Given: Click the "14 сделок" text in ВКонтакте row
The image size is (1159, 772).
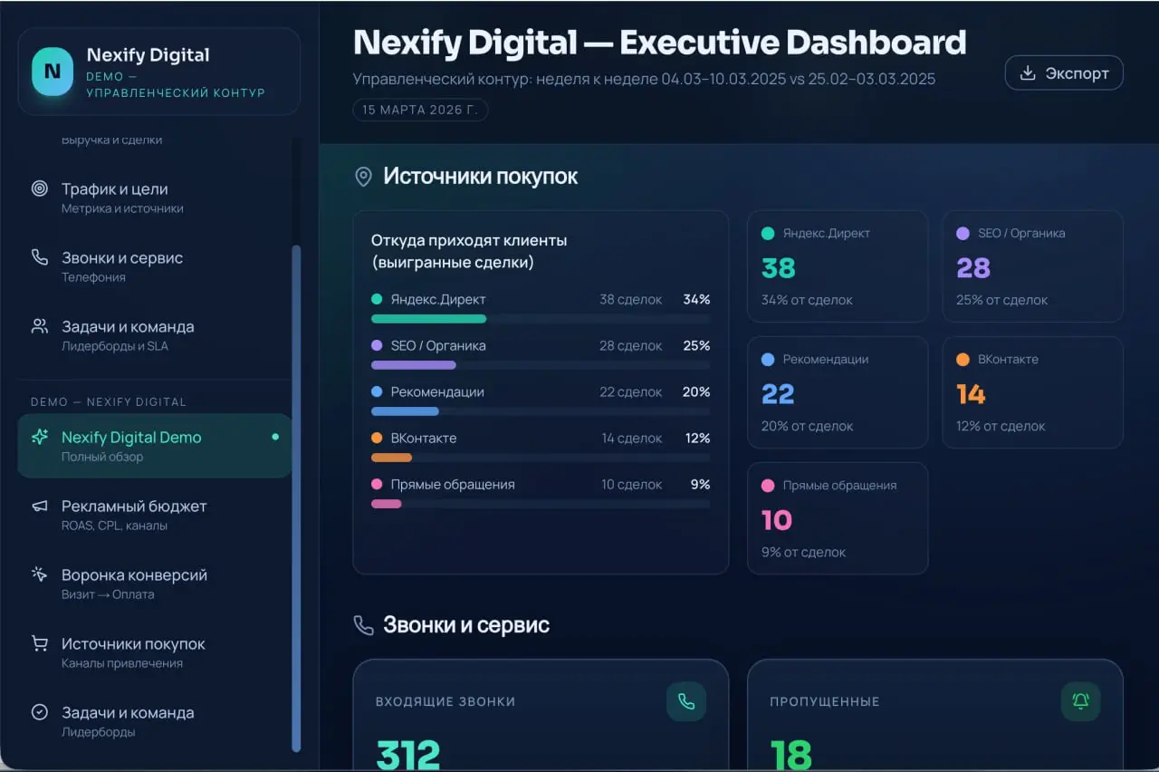Looking at the screenshot, I should pos(632,438).
